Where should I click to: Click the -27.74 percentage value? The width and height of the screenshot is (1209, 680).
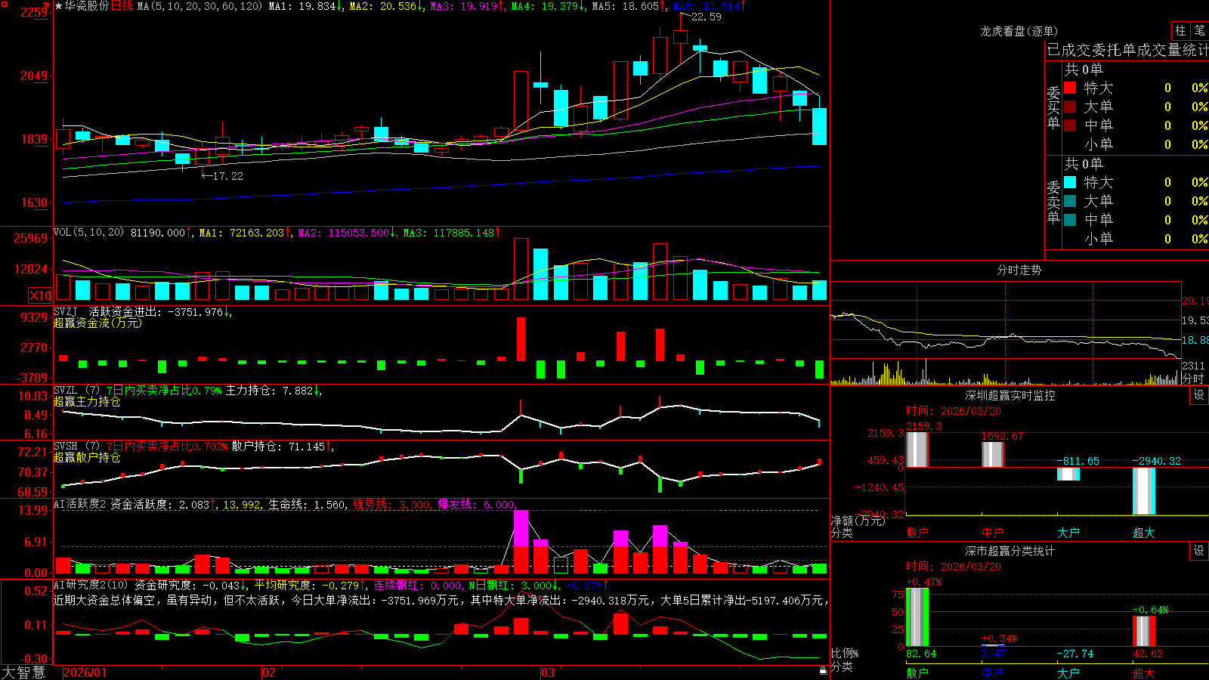coord(1074,654)
